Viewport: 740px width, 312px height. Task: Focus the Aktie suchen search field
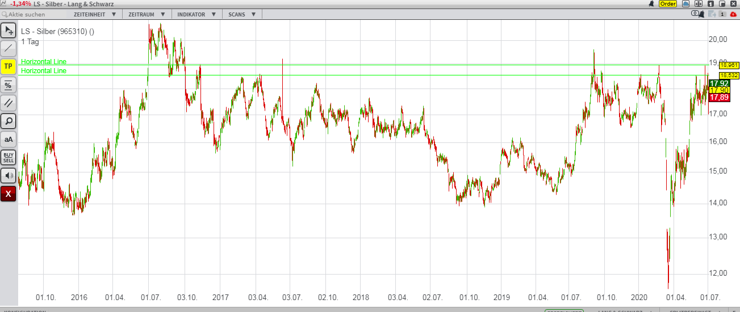coord(34,14)
